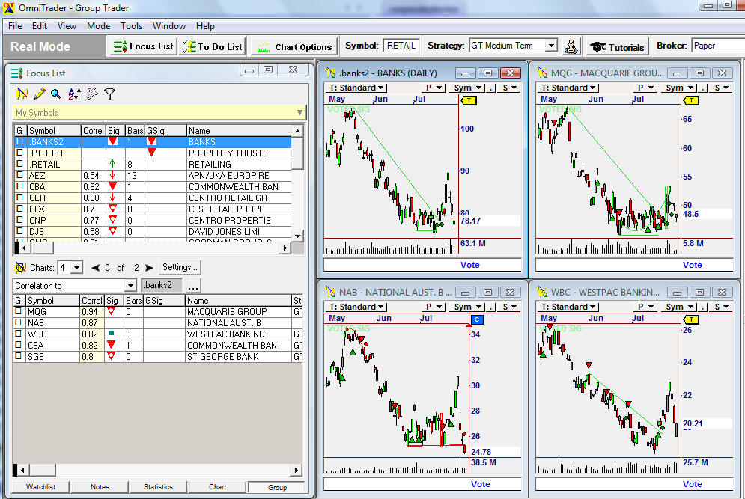Check the G box in the AEZ row
745x499 pixels.
click(x=19, y=175)
